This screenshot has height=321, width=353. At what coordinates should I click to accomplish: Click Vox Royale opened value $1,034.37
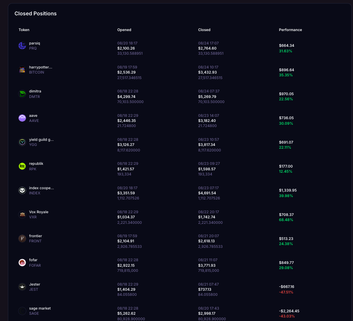coord(126,217)
